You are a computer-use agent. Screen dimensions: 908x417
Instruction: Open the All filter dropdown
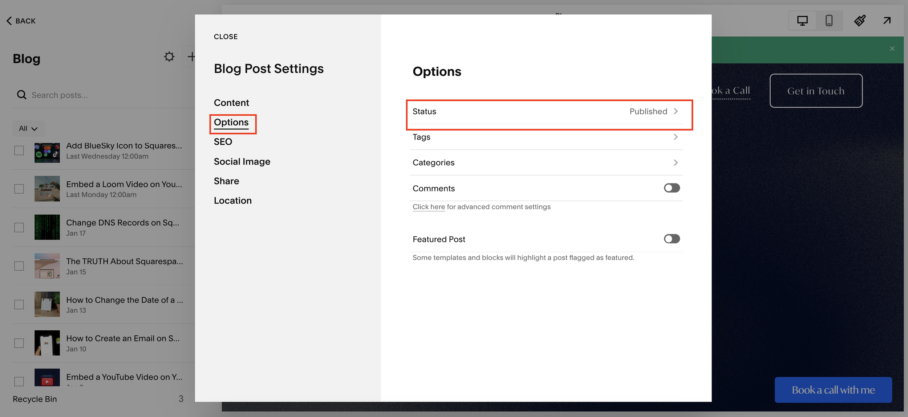(28, 128)
